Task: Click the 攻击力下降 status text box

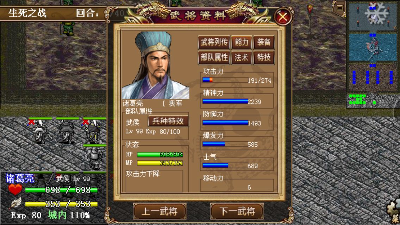Action: click(x=154, y=181)
